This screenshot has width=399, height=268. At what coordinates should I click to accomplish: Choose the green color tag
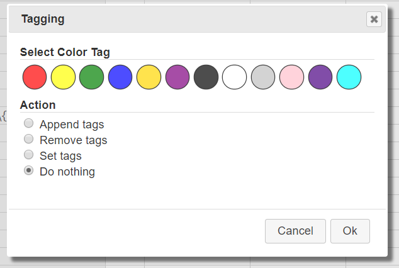(92, 77)
